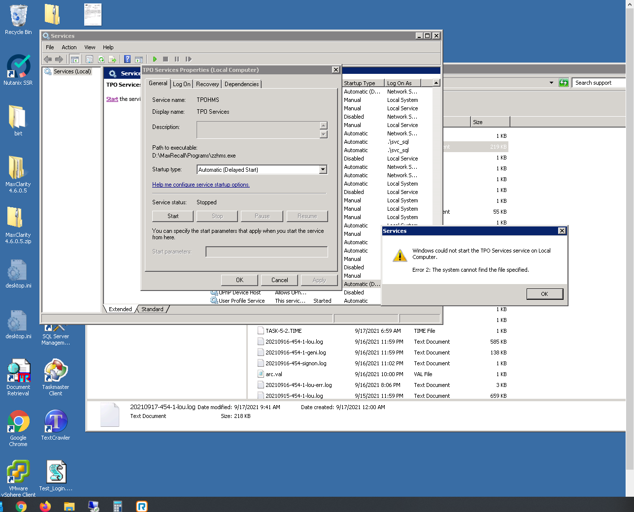634x512 pixels.
Task: Click the blue Help toolbar icon
Action: pos(127,59)
